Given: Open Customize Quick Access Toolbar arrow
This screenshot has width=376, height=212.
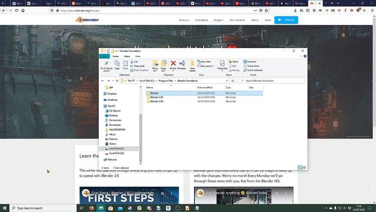Looking at the screenshot, I should click(116, 51).
